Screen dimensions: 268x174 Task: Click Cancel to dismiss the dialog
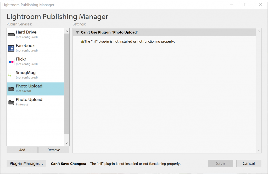(x=249, y=164)
